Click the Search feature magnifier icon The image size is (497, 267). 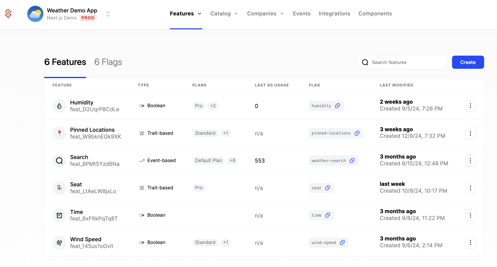(x=59, y=161)
